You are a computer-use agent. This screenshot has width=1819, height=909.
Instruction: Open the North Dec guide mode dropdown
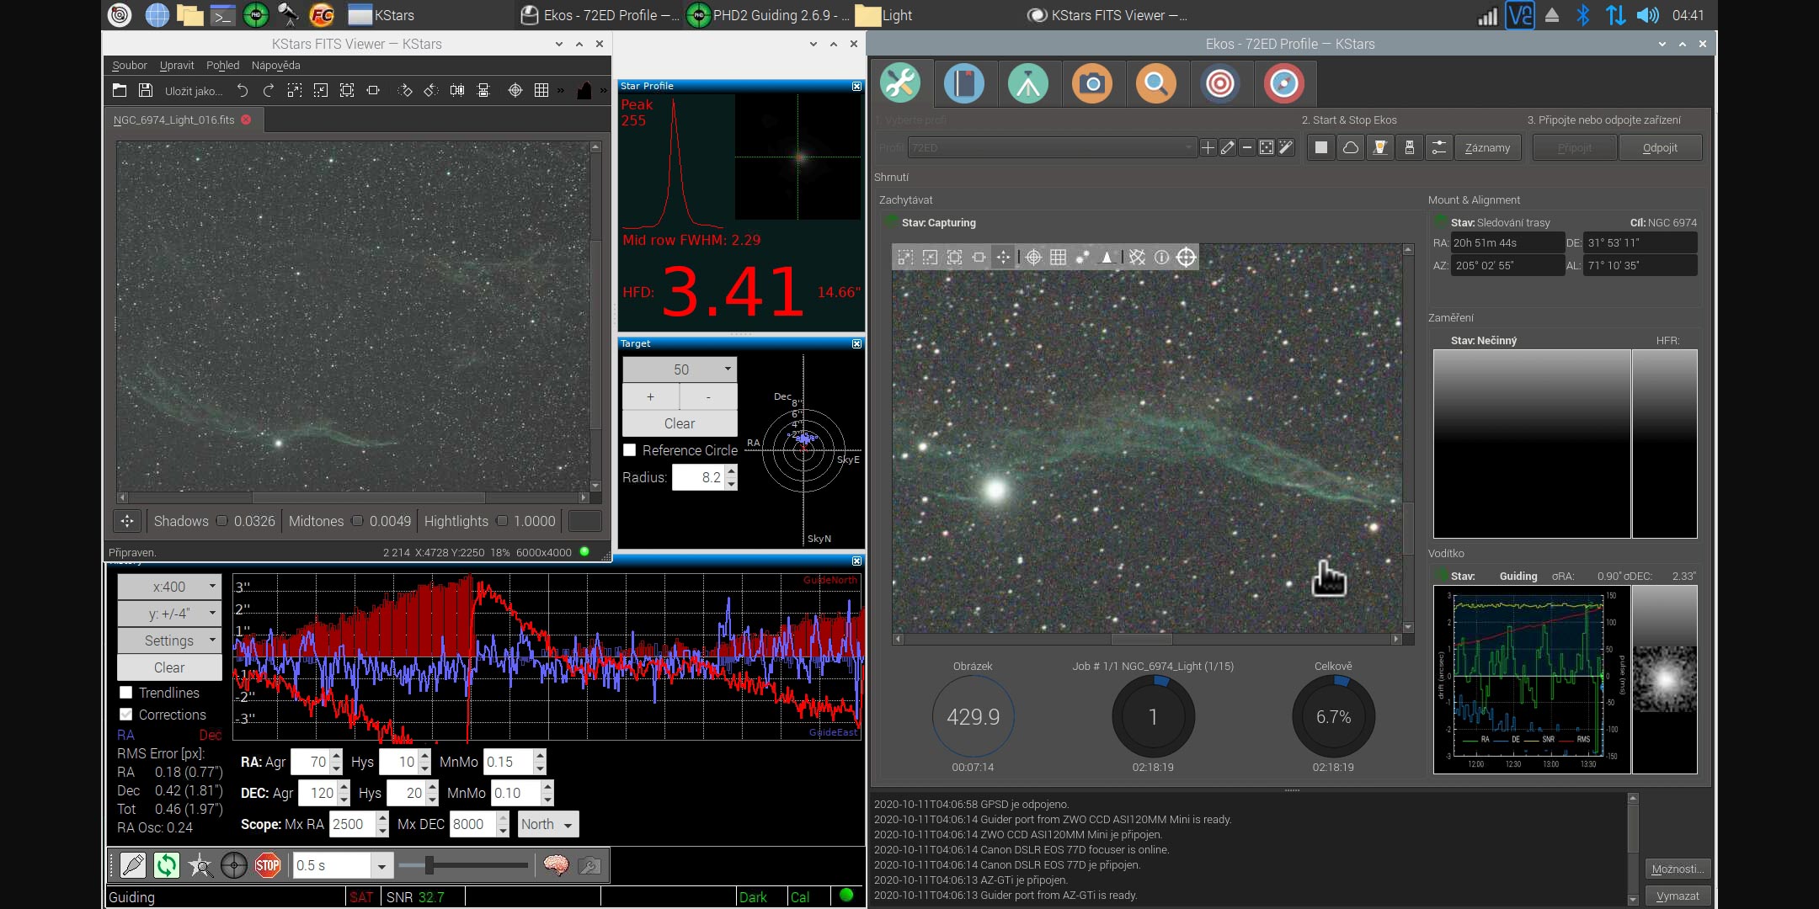(547, 824)
